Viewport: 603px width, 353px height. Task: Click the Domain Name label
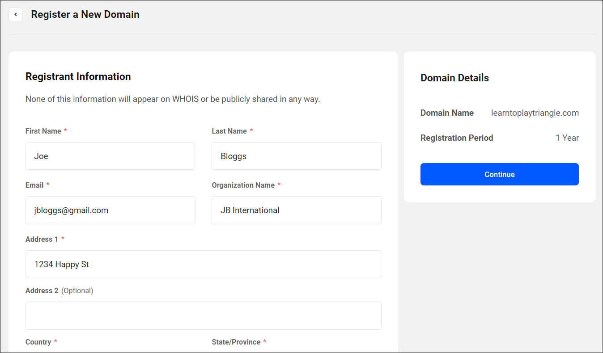(447, 113)
